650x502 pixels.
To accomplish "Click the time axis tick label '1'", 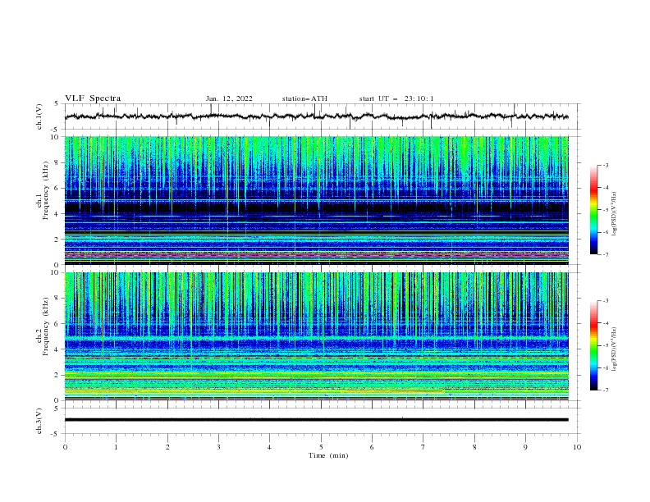I will click(x=116, y=447).
